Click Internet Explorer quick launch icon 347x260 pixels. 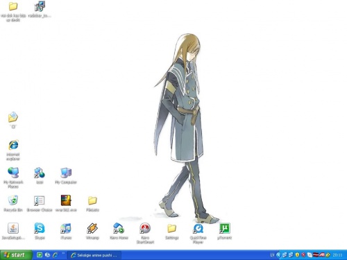[x=56, y=255]
